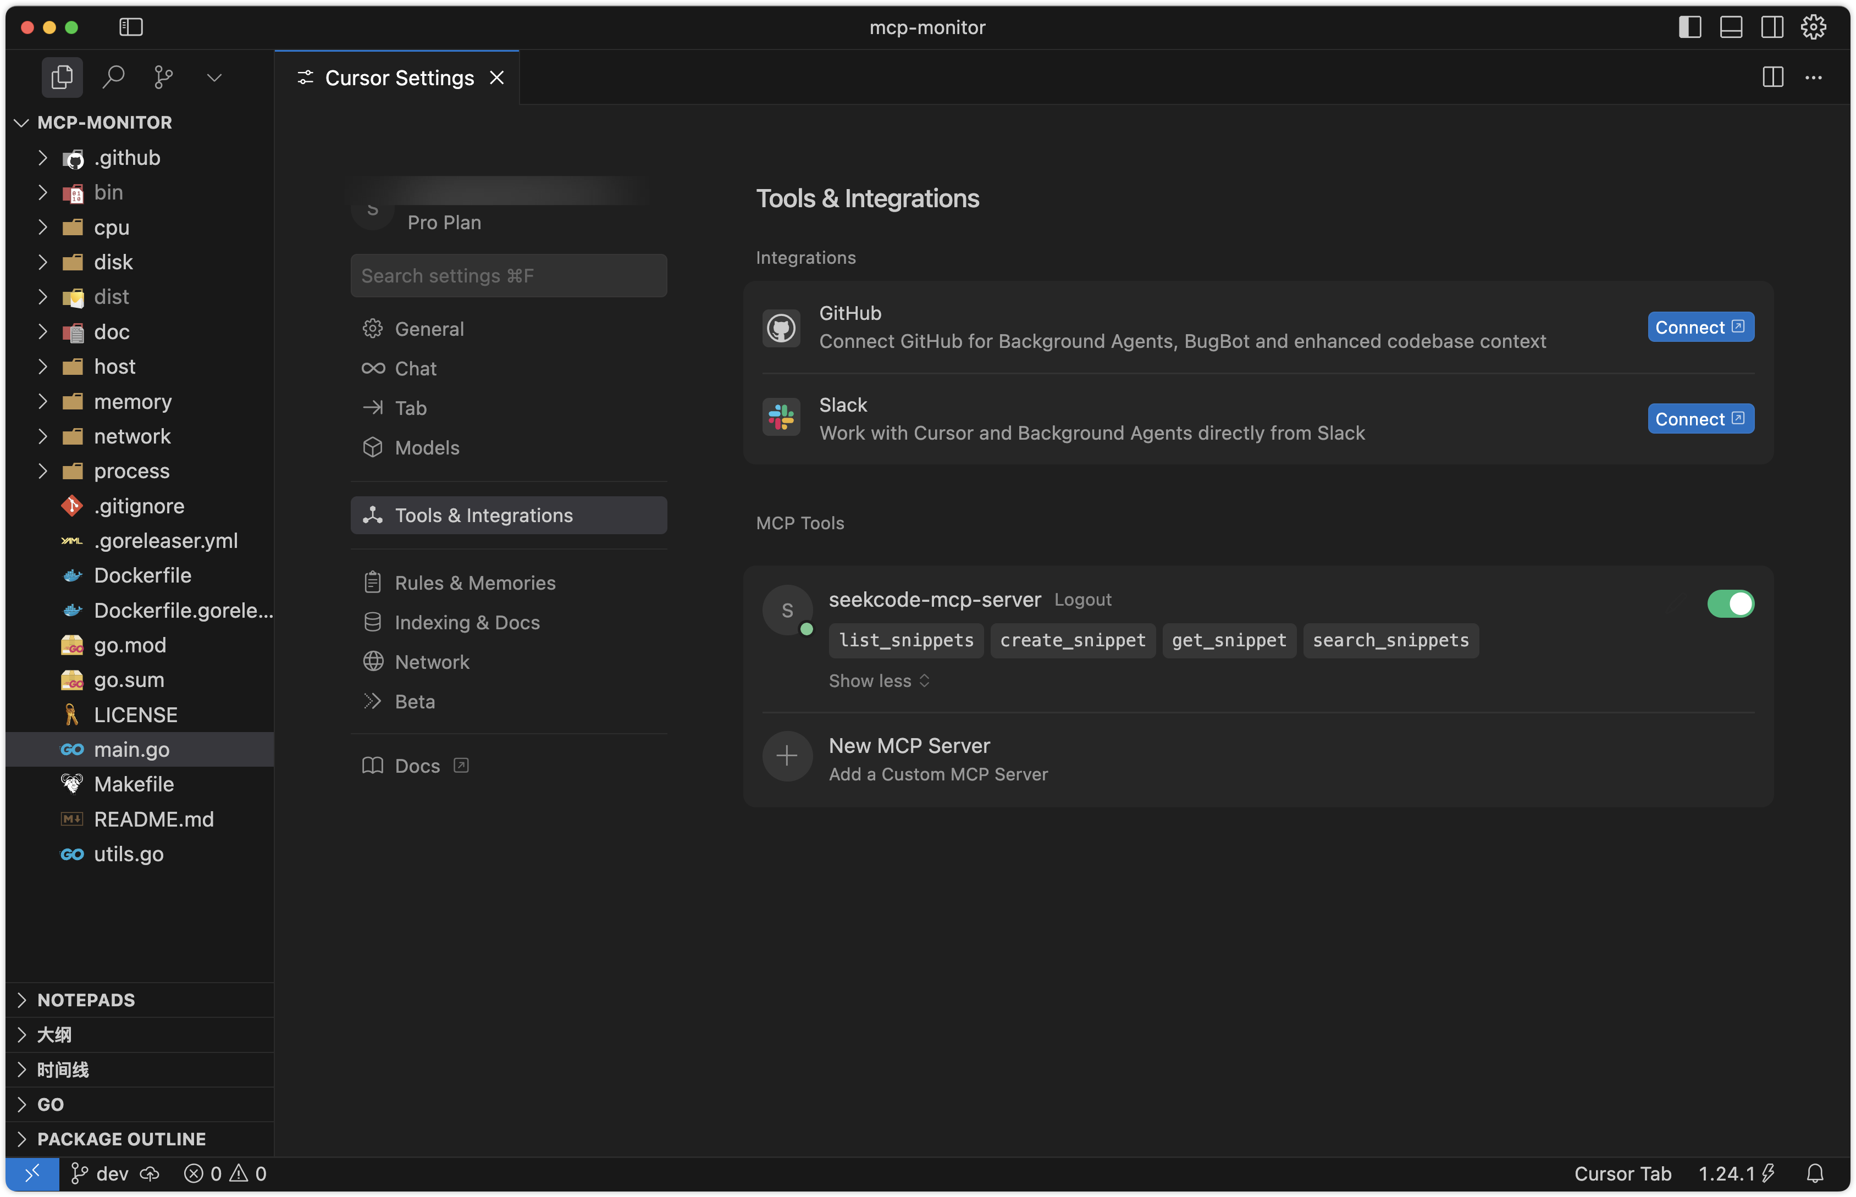Open utils.go file
The width and height of the screenshot is (1856, 1197).
click(x=140, y=854)
